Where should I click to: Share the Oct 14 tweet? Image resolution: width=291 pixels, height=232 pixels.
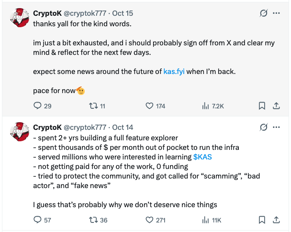[276, 220]
